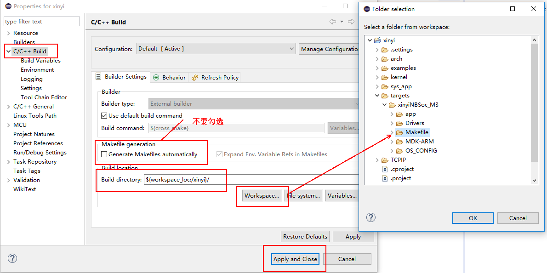Image resolution: width=547 pixels, height=273 pixels.
Task: Open the Refresh Policy tab
Action: [x=215, y=77]
